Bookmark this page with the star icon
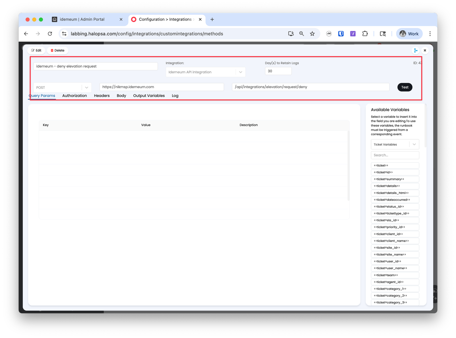 [312, 34]
